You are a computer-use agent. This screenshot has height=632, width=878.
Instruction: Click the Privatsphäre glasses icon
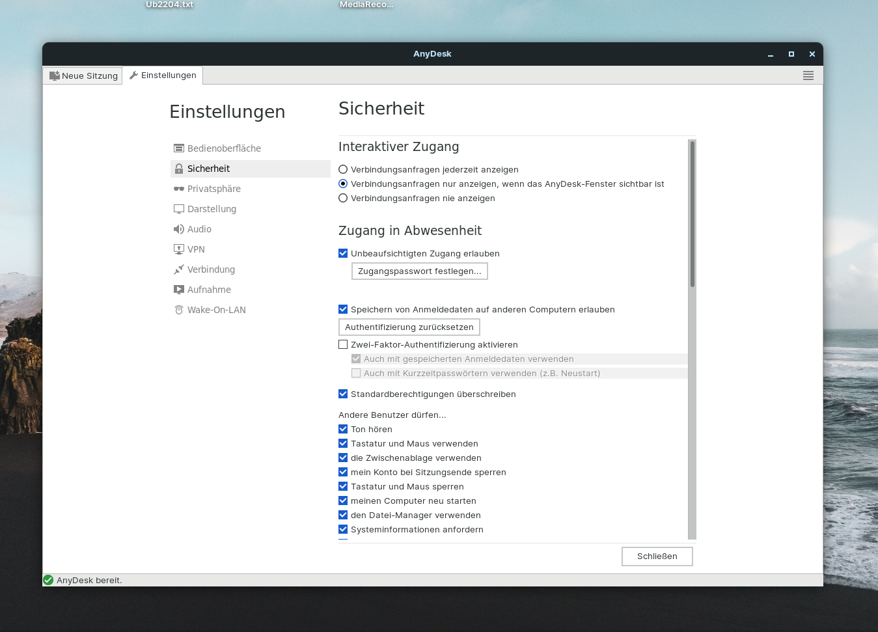coord(179,189)
